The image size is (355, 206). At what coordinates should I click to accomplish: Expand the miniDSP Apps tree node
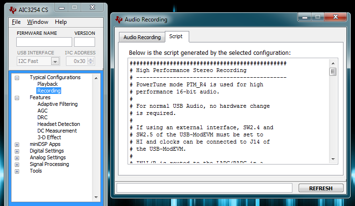click(17, 144)
